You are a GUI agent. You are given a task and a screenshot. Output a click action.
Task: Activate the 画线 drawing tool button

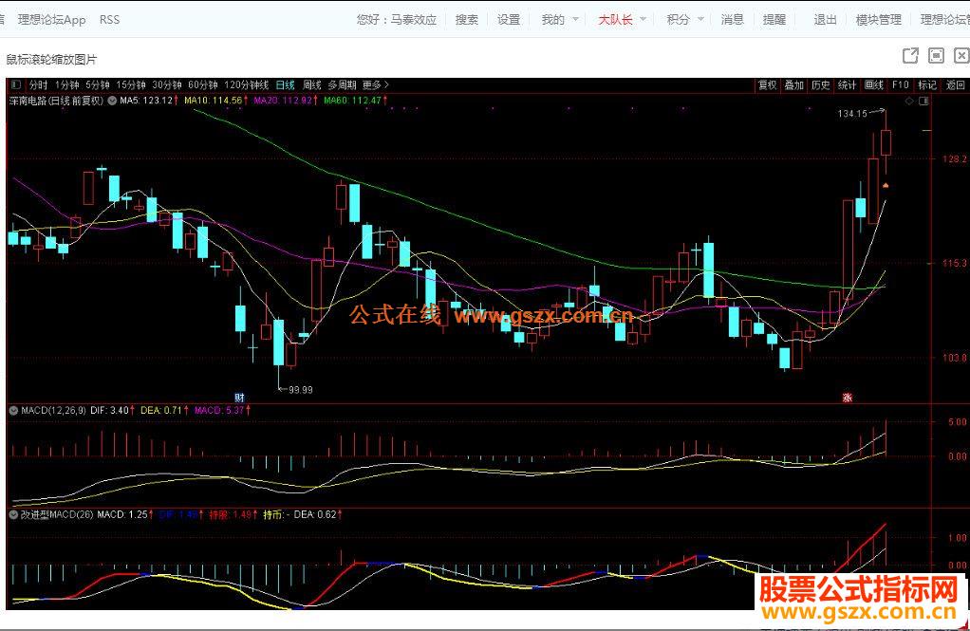(873, 84)
